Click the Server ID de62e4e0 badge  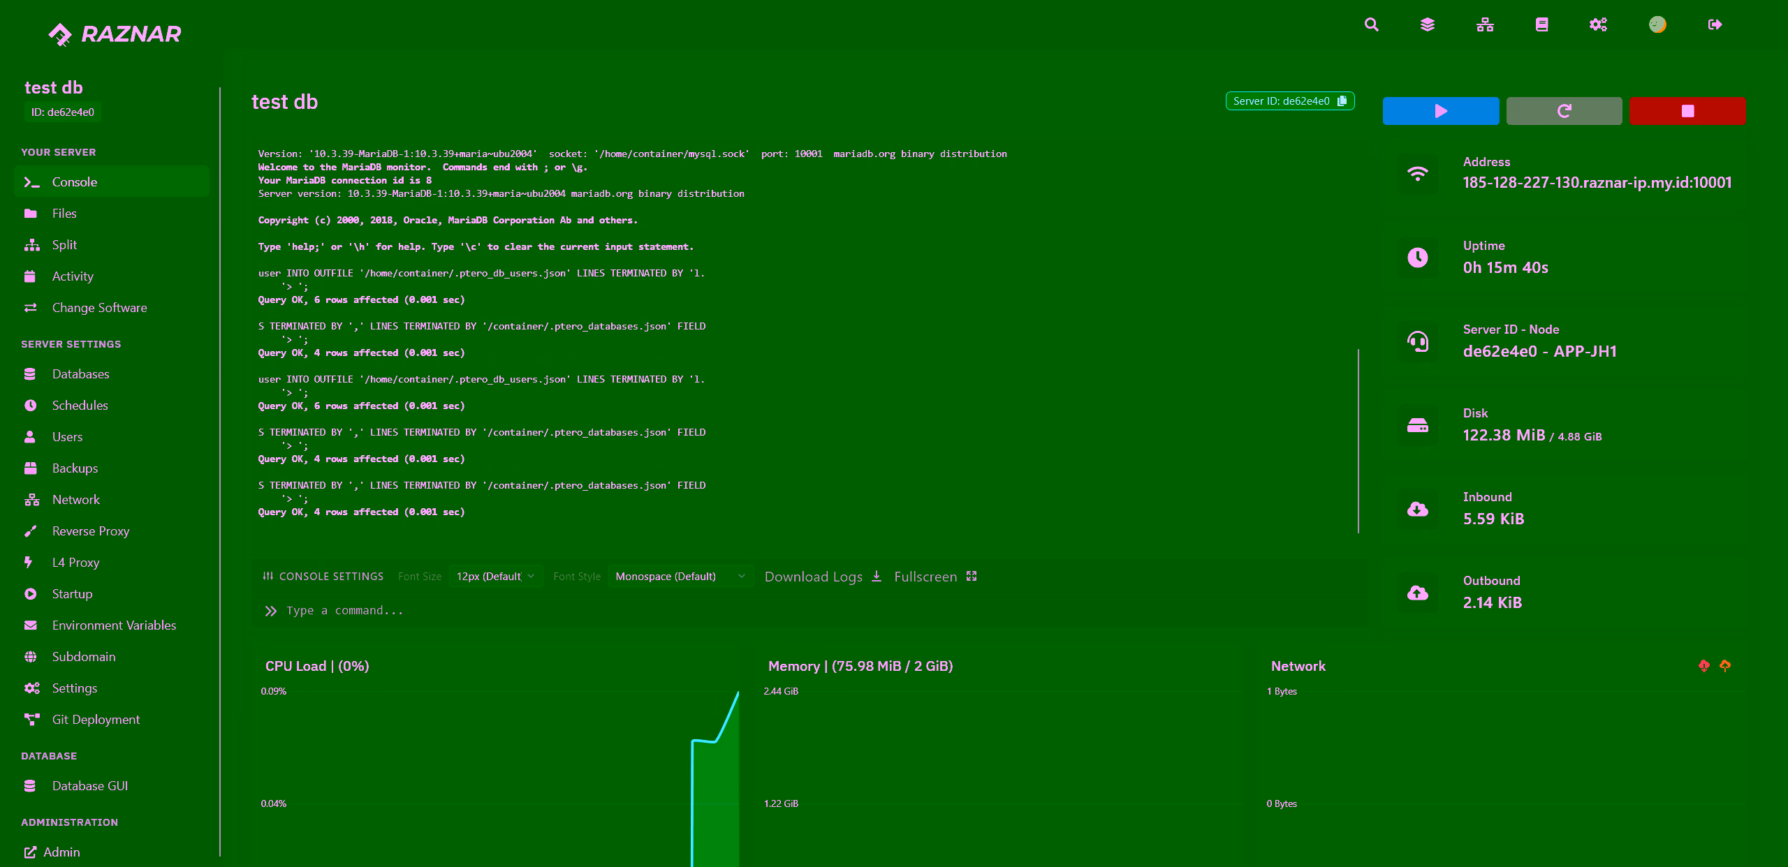point(1289,101)
